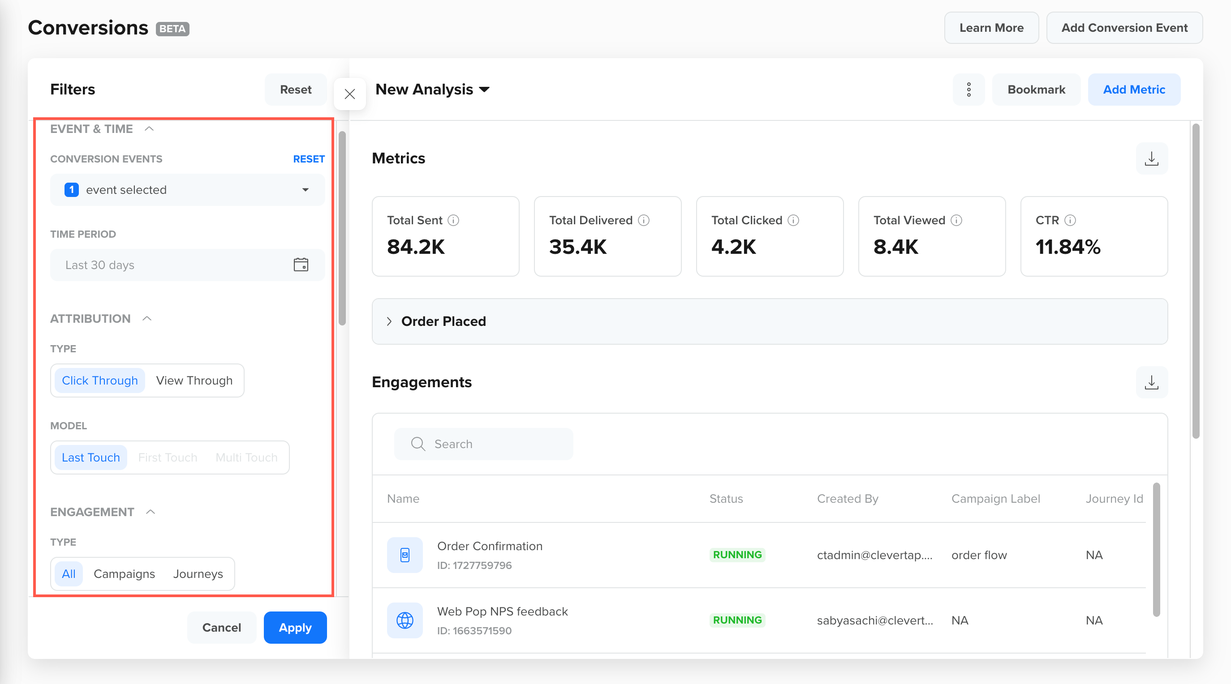Click the Total Sent info icon

click(453, 220)
